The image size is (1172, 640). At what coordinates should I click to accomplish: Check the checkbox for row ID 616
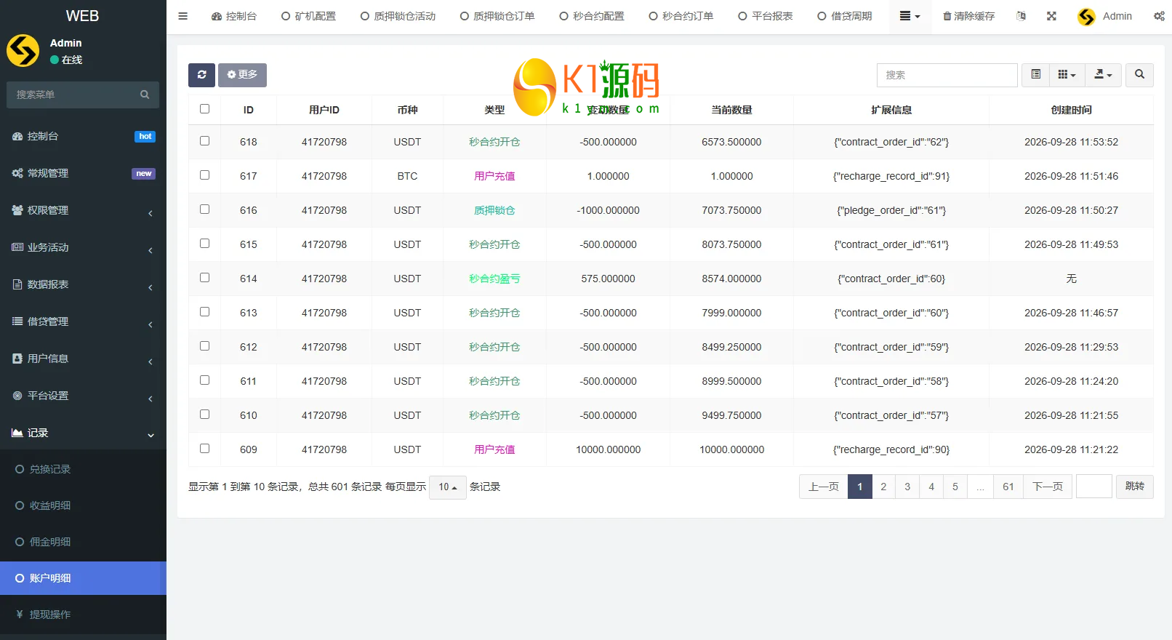click(x=204, y=209)
